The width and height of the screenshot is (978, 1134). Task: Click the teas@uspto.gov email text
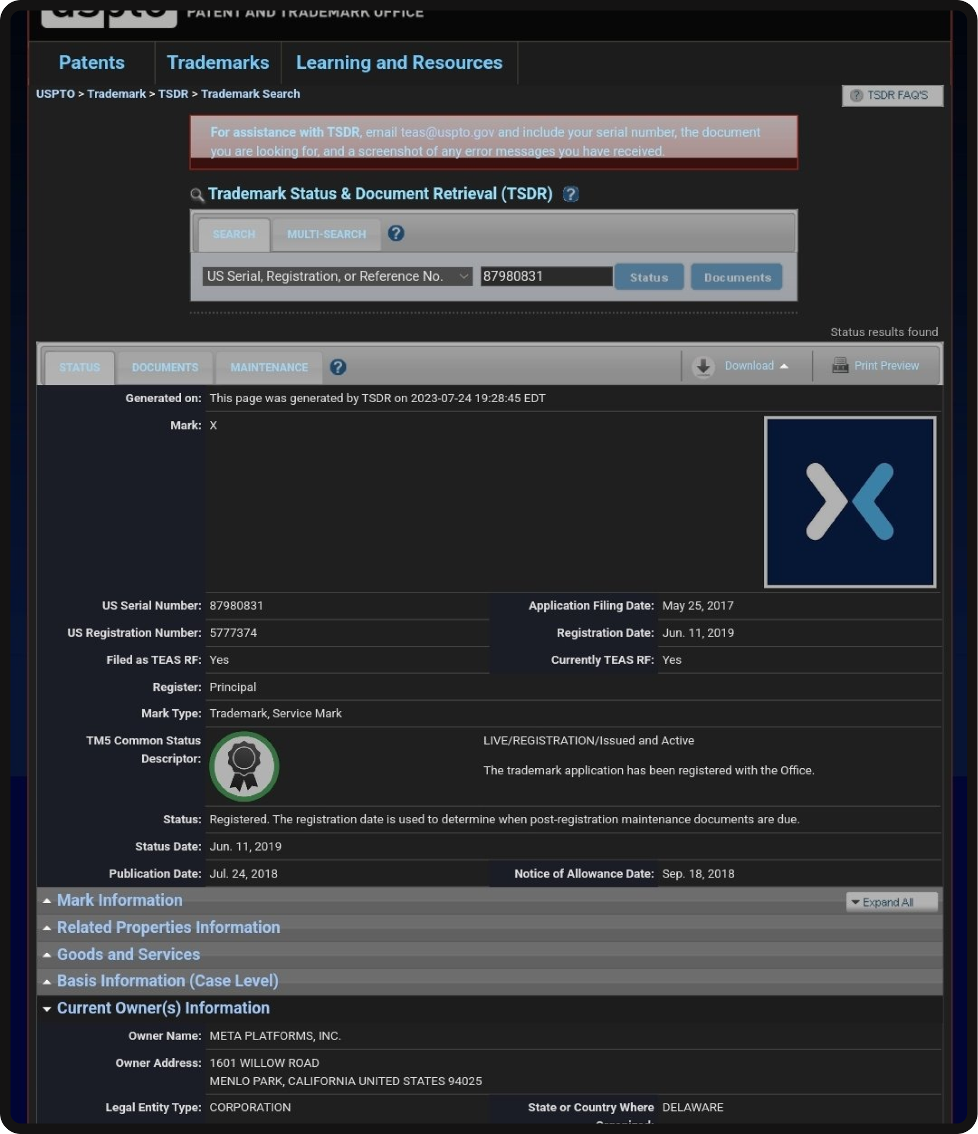(x=448, y=132)
